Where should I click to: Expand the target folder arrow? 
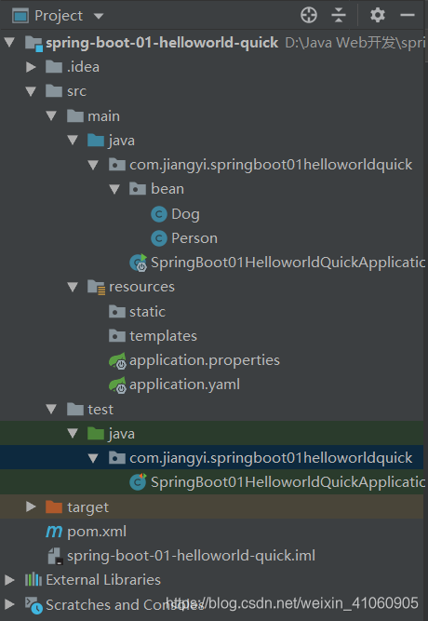[31, 506]
